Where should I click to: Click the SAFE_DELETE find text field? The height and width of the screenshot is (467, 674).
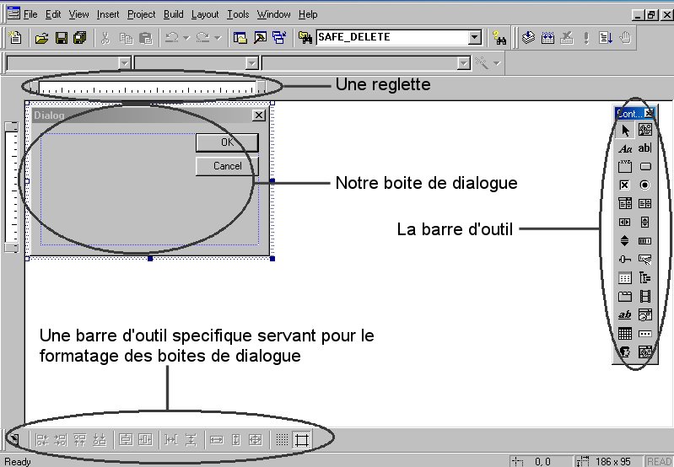point(392,37)
